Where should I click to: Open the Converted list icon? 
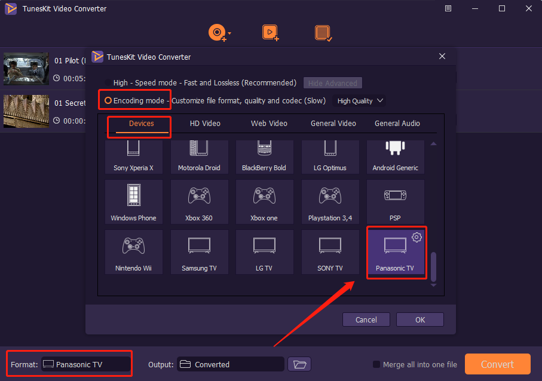pos(323,33)
